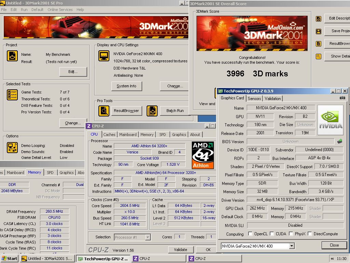The image size is (350, 263).
Task: Click the GPU-Z Name field value
Action: [x=281, y=108]
